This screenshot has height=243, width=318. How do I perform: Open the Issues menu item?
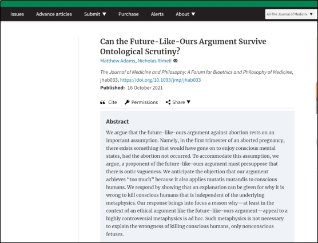[17, 14]
